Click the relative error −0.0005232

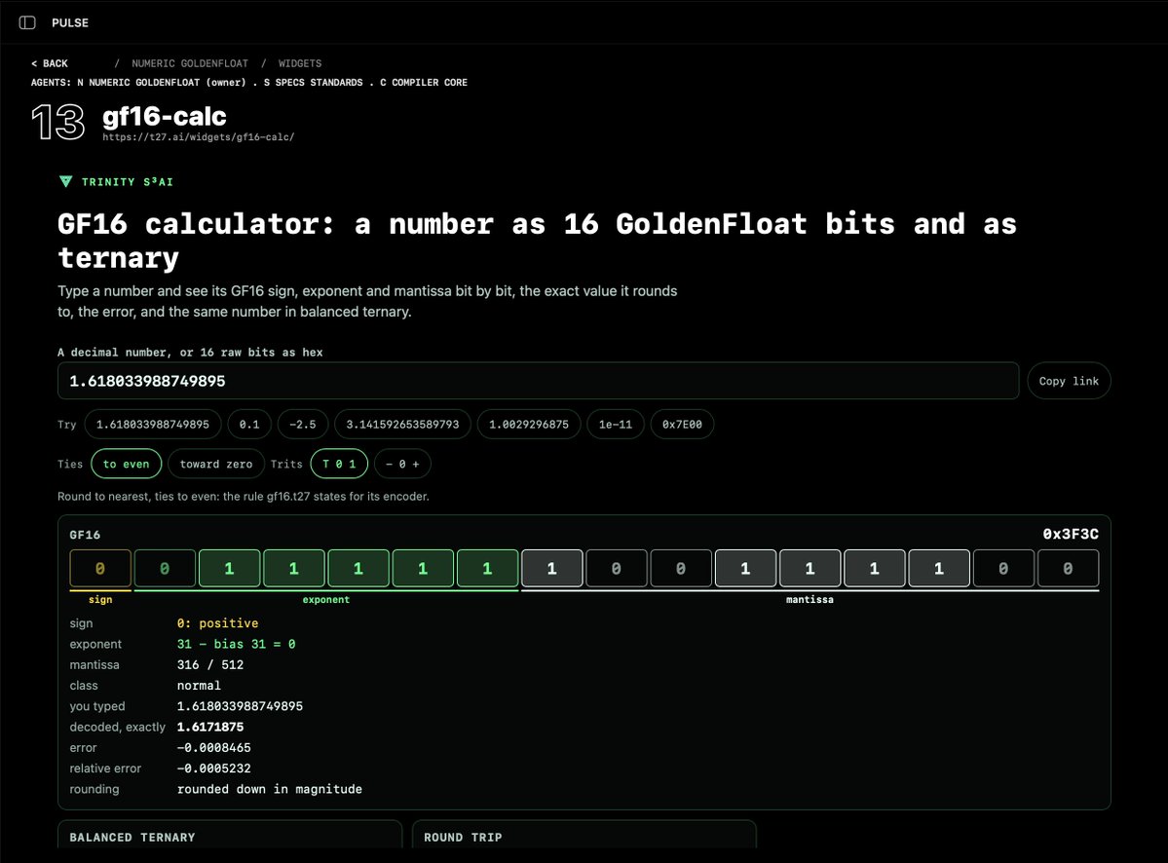[213, 769]
